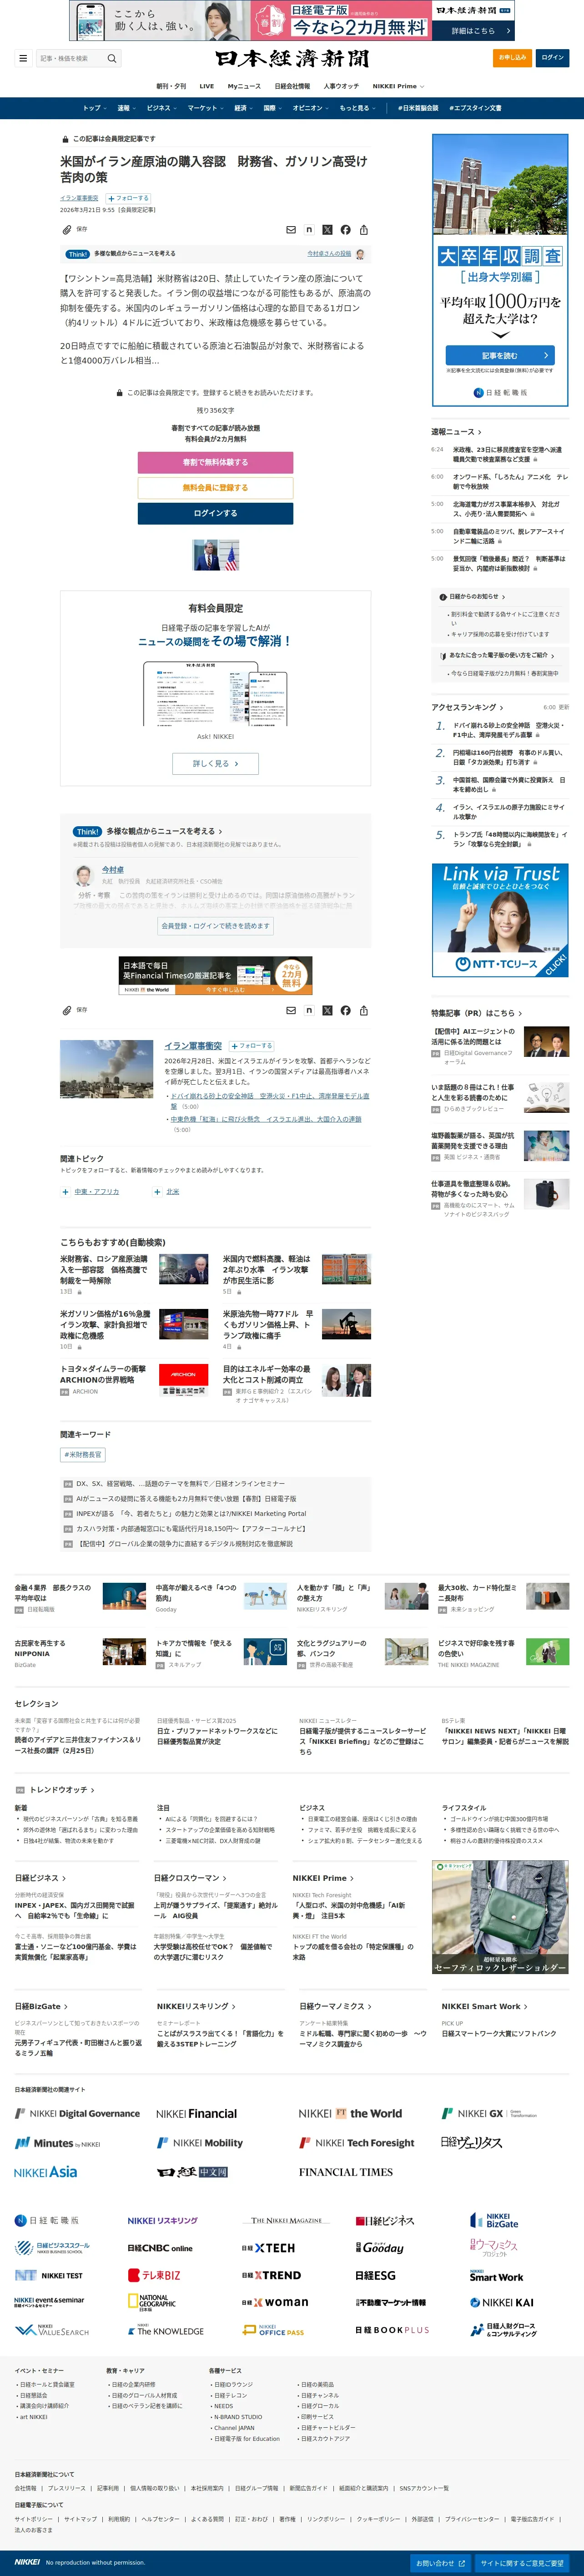Share to X icon at article bottom
Viewport: 584px width, 2576px height.
click(327, 1011)
